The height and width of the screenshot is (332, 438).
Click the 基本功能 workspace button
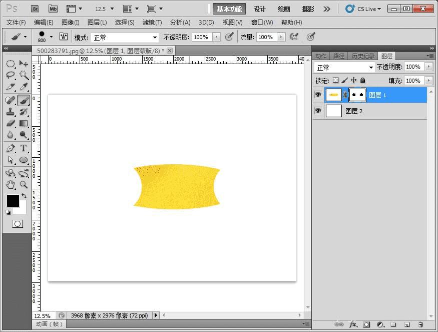click(x=229, y=9)
